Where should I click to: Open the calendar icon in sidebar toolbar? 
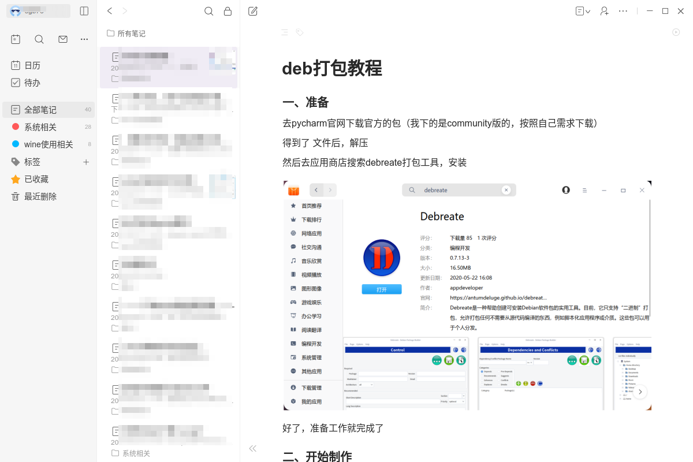coord(16,39)
